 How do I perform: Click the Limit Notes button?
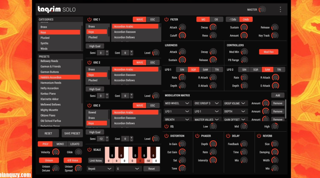click(x=96, y=161)
